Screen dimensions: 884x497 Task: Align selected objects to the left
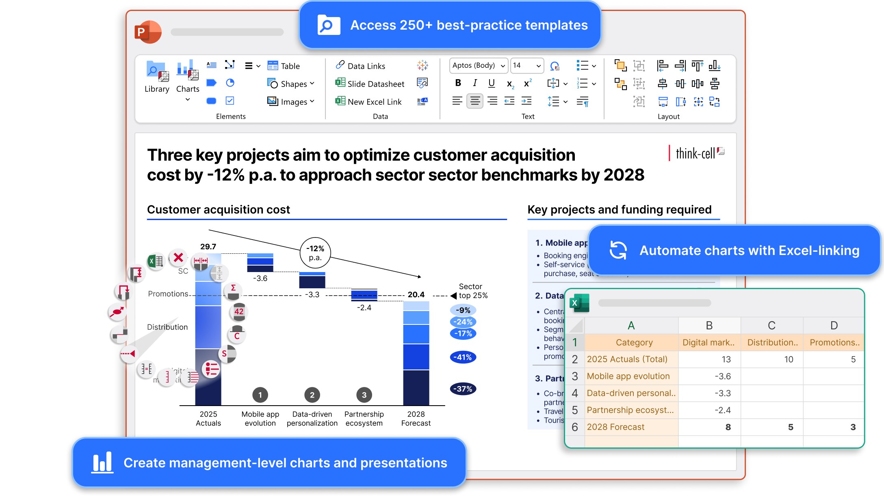pyautogui.click(x=662, y=65)
